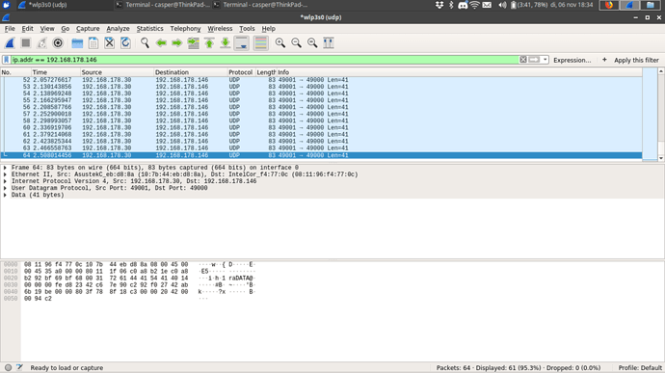
Task: Open the File menu
Action: point(10,28)
